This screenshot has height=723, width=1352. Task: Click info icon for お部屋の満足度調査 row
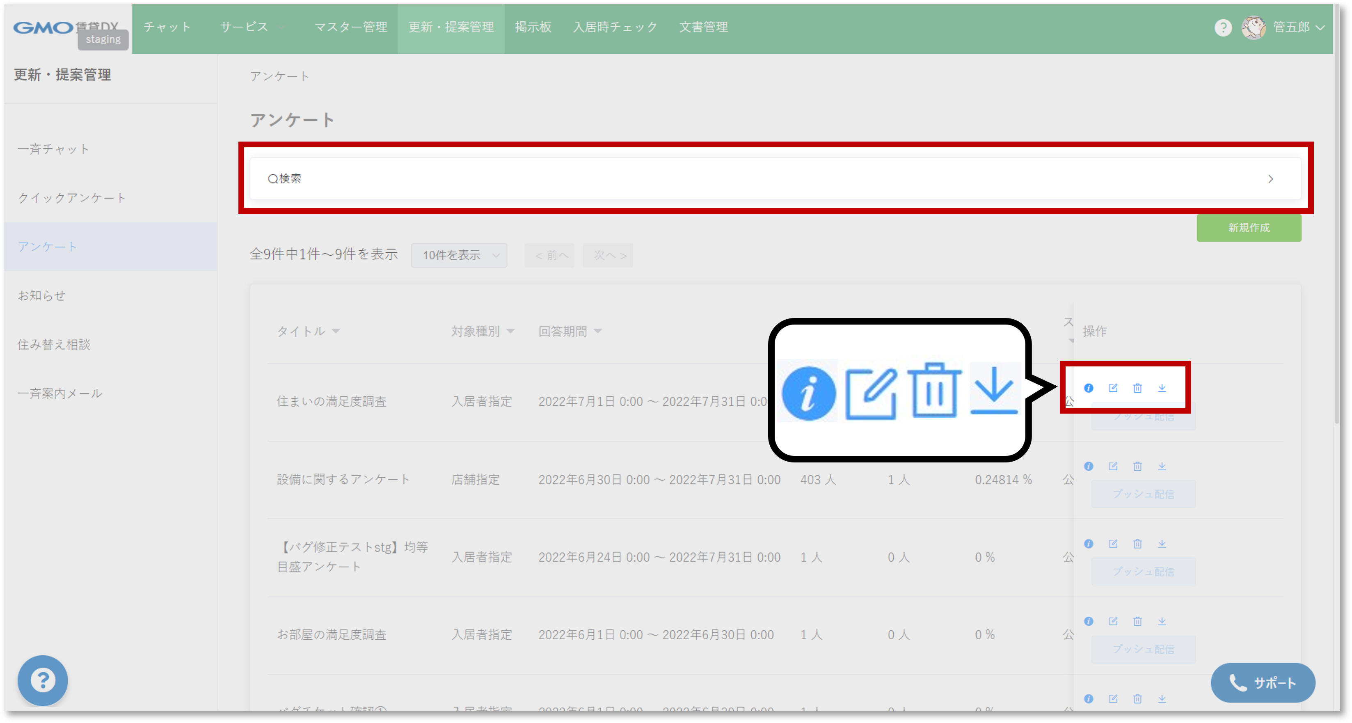tap(1089, 621)
